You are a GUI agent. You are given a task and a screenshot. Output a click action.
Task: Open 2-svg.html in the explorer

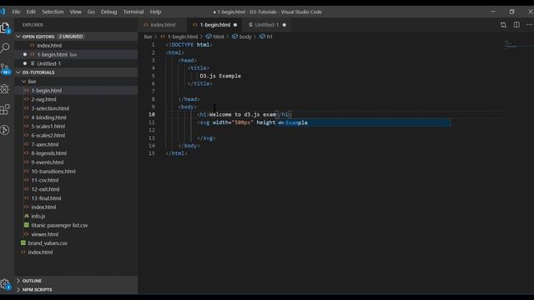44,99
